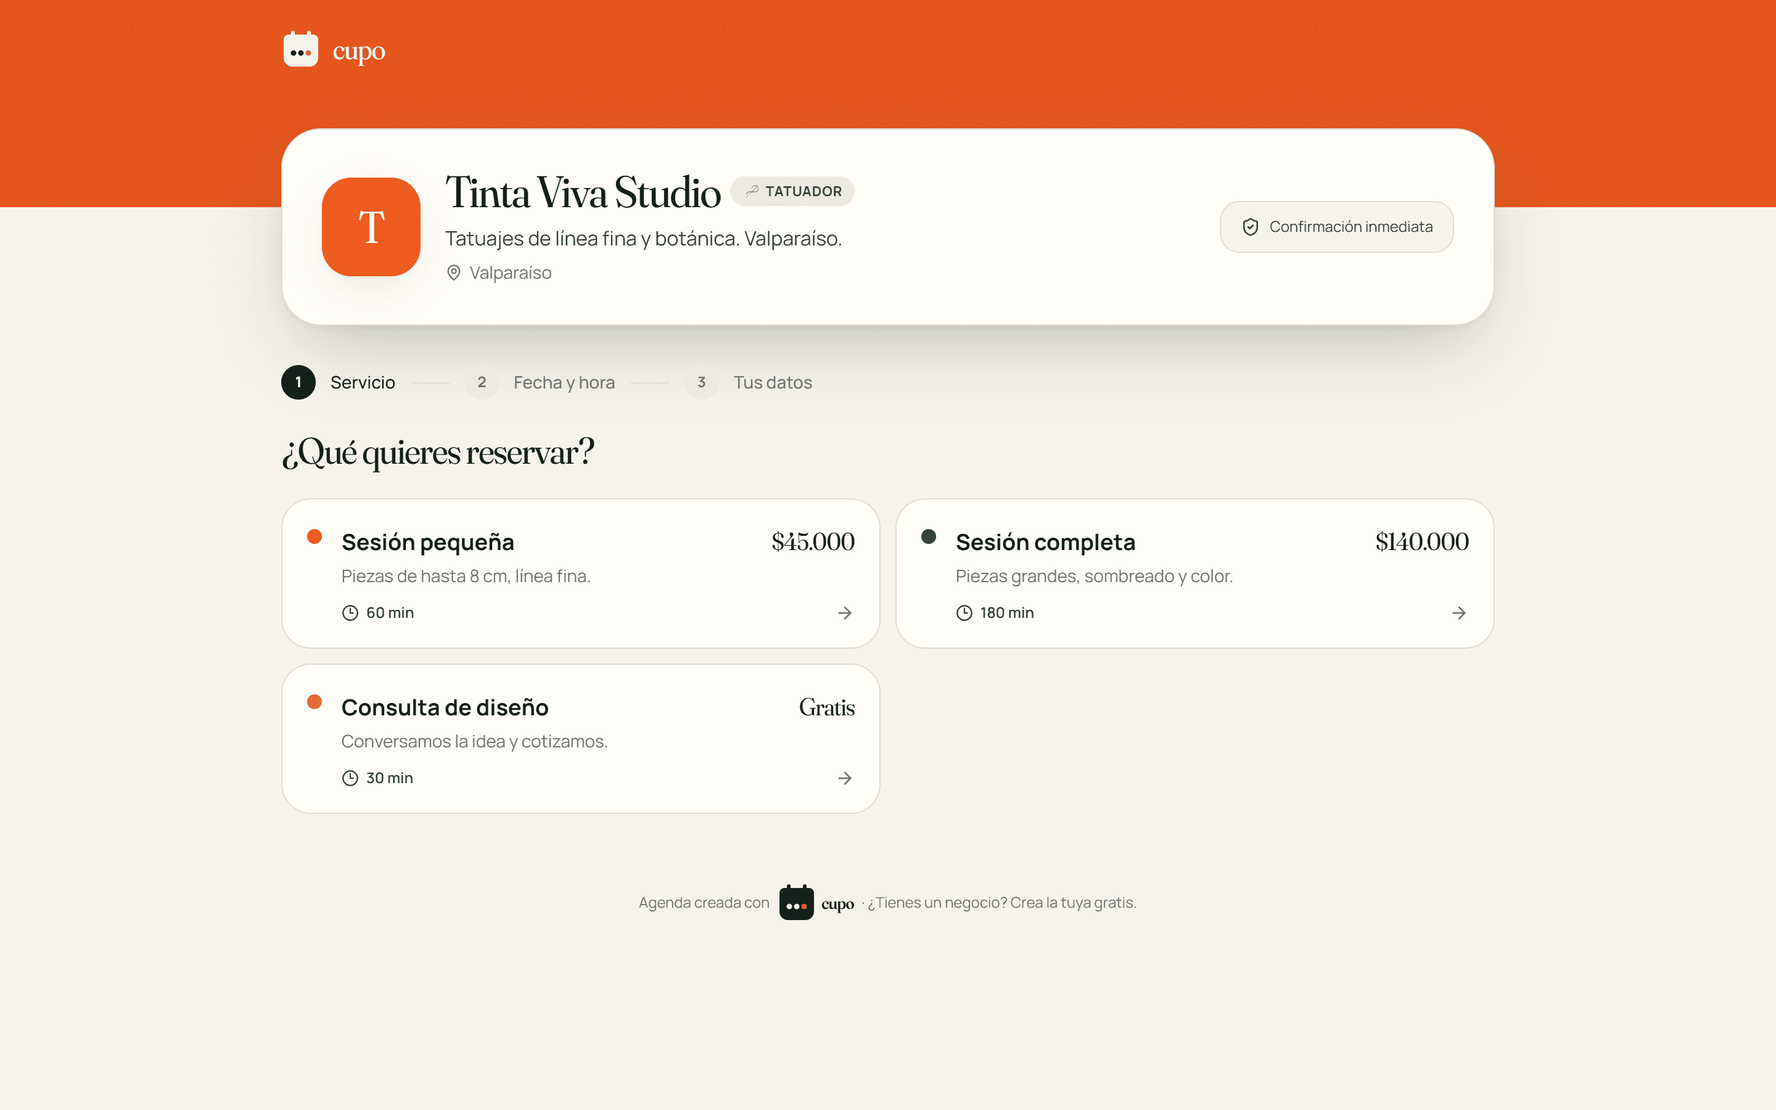Click the heading ¿Qué quieres reservar?
Viewport: 1776px width, 1110px height.
pos(438,452)
